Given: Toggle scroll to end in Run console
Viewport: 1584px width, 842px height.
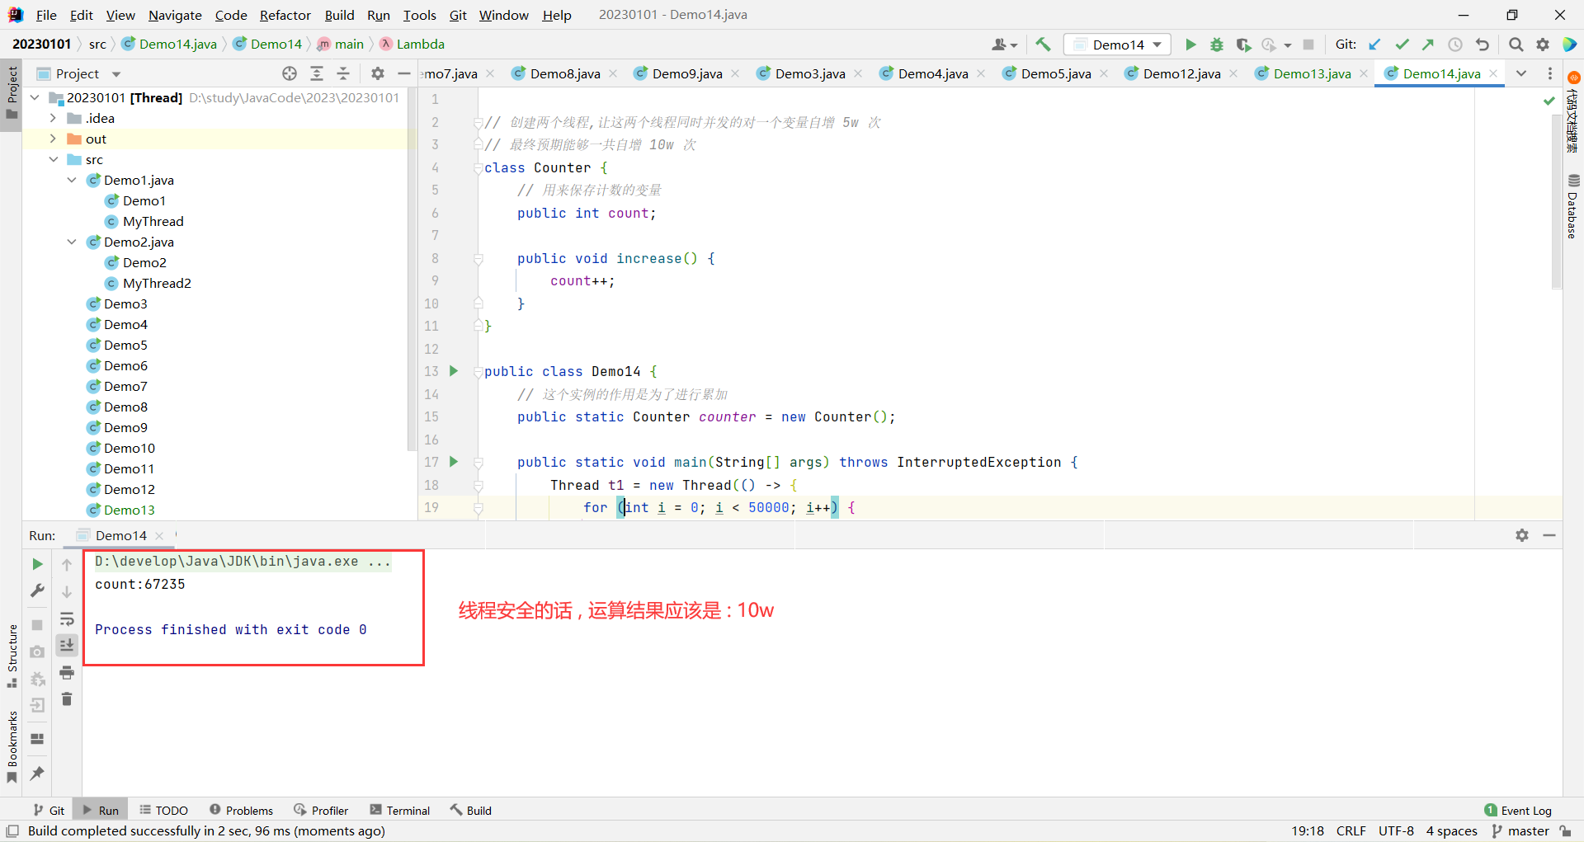Looking at the screenshot, I should [67, 645].
